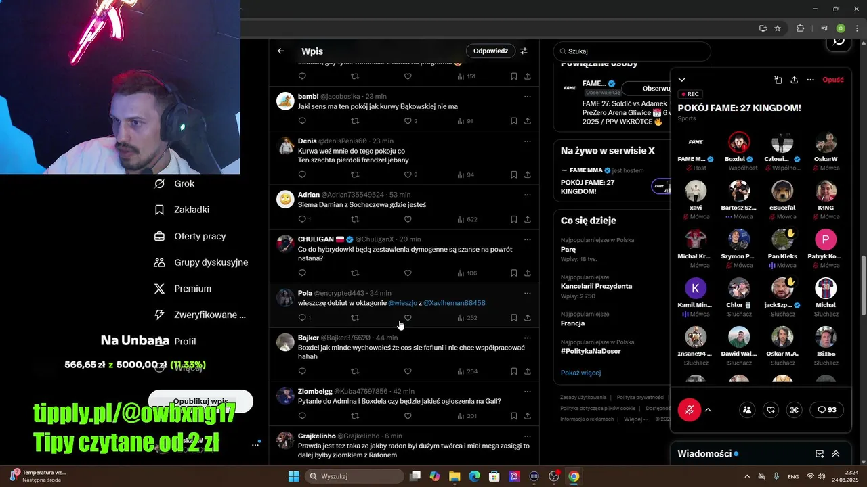
Task: Share Pola's post
Action: point(528,317)
